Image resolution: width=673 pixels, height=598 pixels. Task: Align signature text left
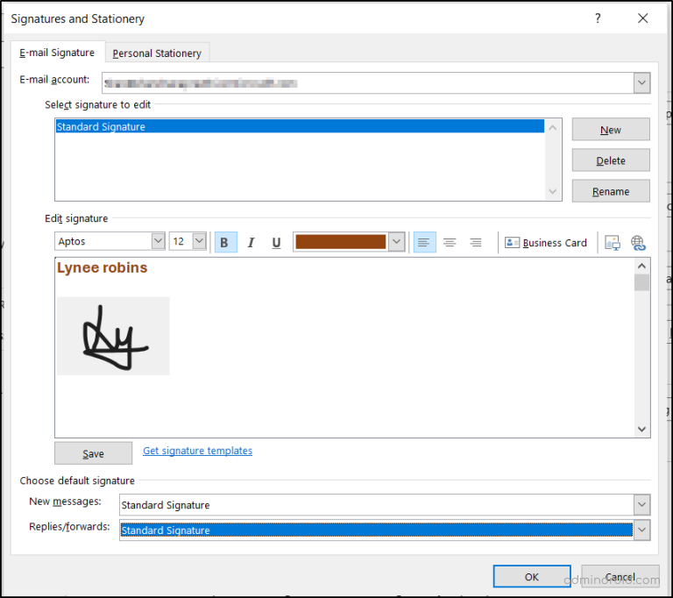pos(424,242)
